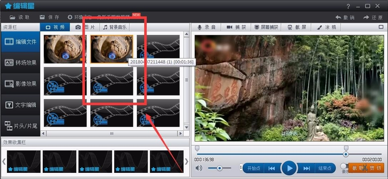The image size is (388, 179).
Task: Set the 结束点 end point
Action: coord(325,168)
